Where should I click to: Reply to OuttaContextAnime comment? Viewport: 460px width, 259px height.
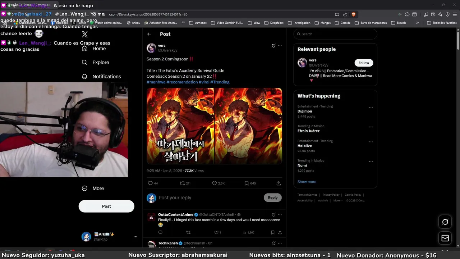point(160,232)
